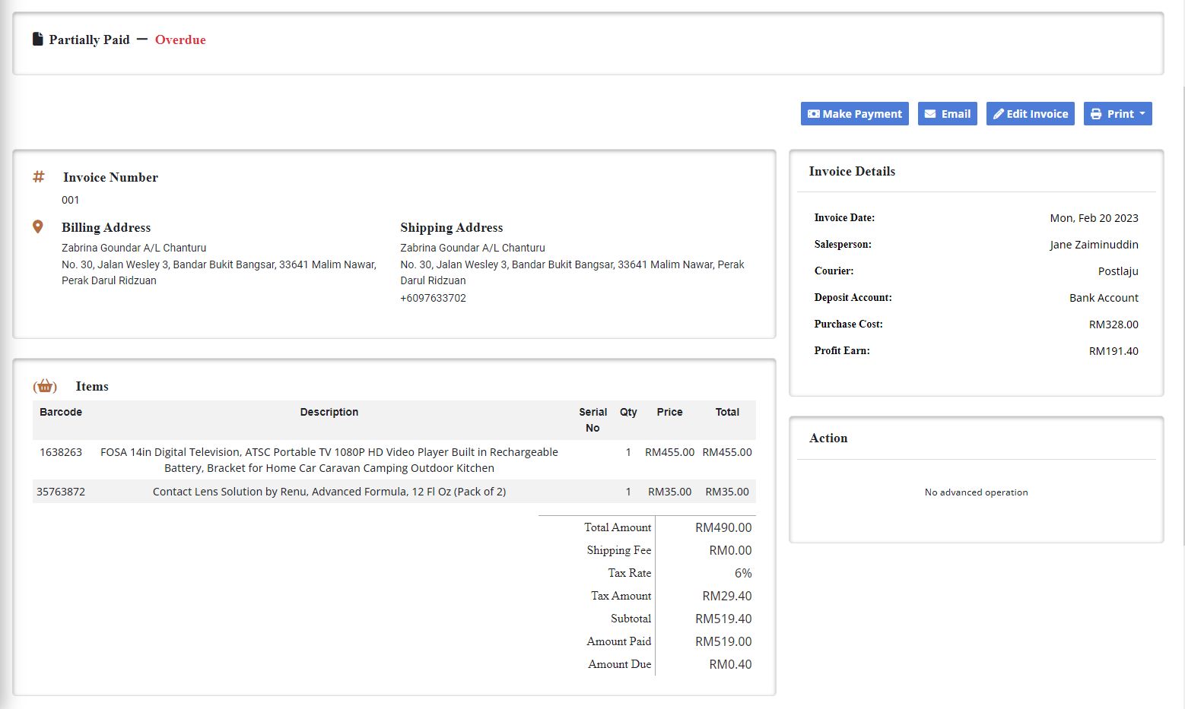
Task: Select invoice number 001
Action: [x=71, y=200]
